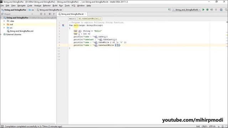Screen dimensions: 228x128
Task: Open the Build menu
Action: pyautogui.click(x=55, y=6)
